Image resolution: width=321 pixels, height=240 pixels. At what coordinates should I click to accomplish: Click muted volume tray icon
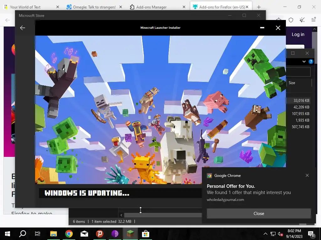point(280,234)
